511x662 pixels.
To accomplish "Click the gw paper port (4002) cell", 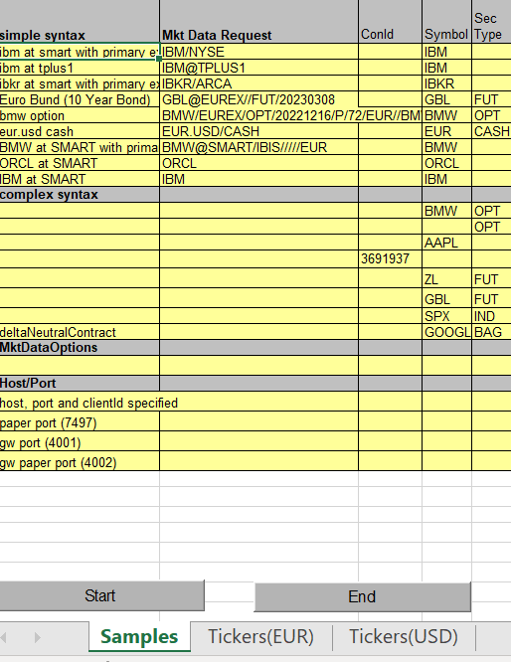I will (x=80, y=462).
